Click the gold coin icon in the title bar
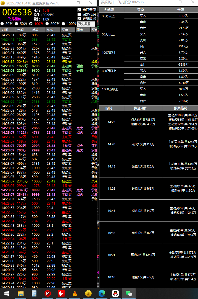Screen dimensions: 198x299 pyautogui.click(x=3, y=3)
